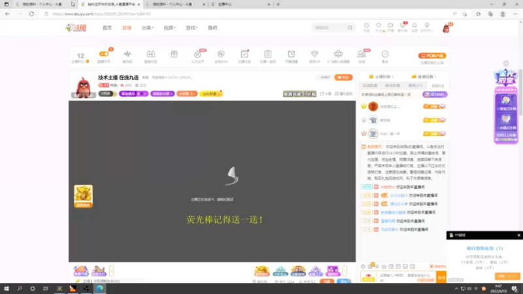Image resolution: width=523 pixels, height=294 pixels.
Task: Open the 主播任务 checklist icon
Action: point(244,56)
